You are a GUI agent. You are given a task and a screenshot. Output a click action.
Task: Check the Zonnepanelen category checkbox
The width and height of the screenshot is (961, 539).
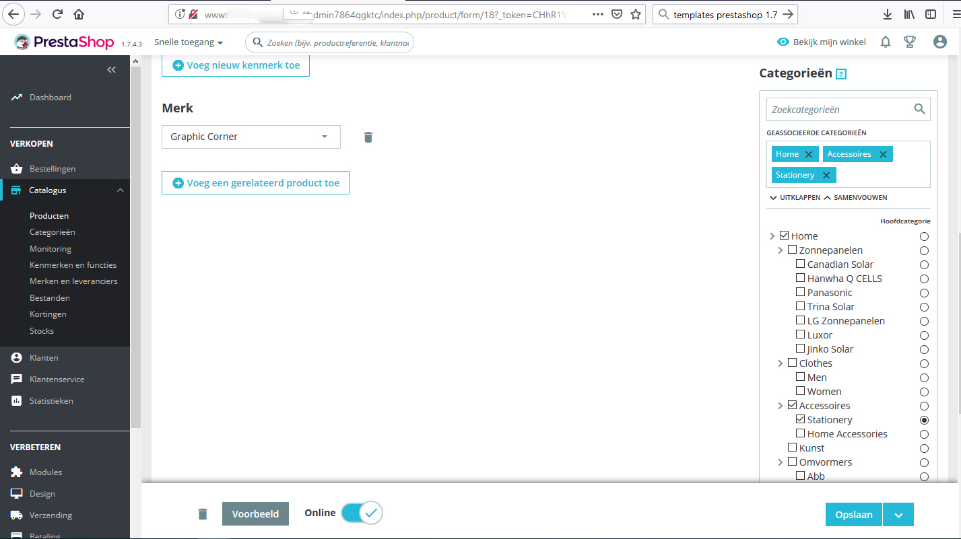(792, 250)
